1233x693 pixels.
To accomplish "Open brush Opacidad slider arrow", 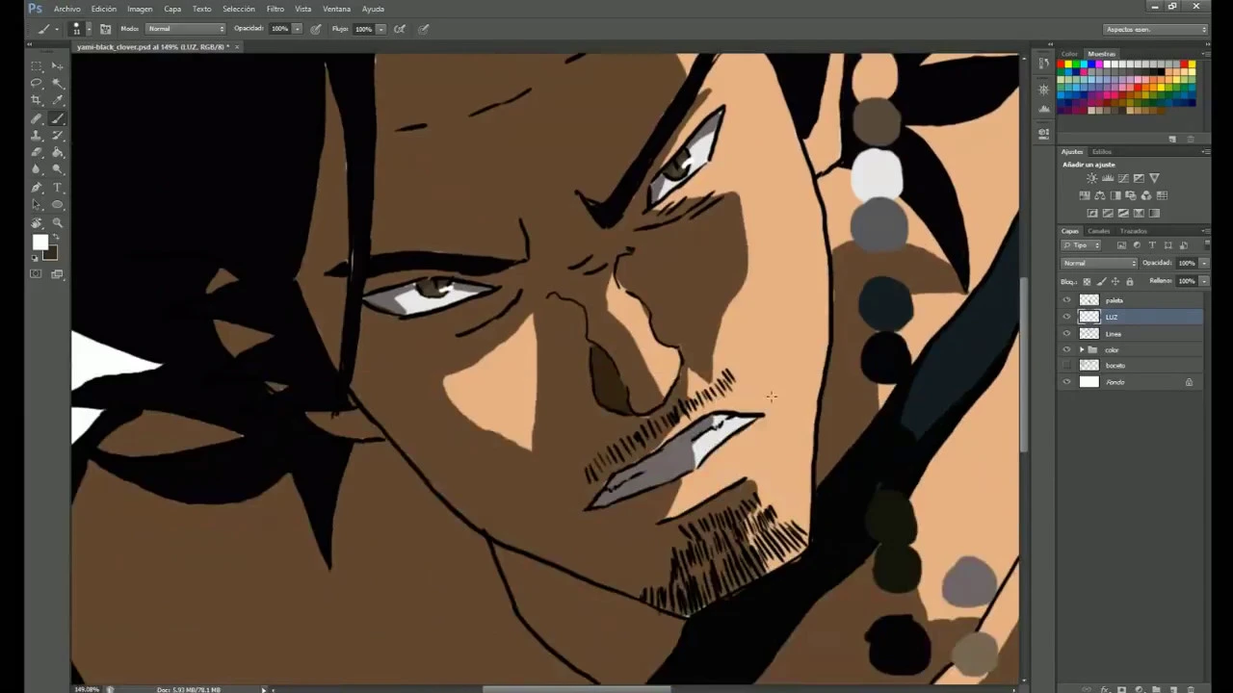I will 297,29.
